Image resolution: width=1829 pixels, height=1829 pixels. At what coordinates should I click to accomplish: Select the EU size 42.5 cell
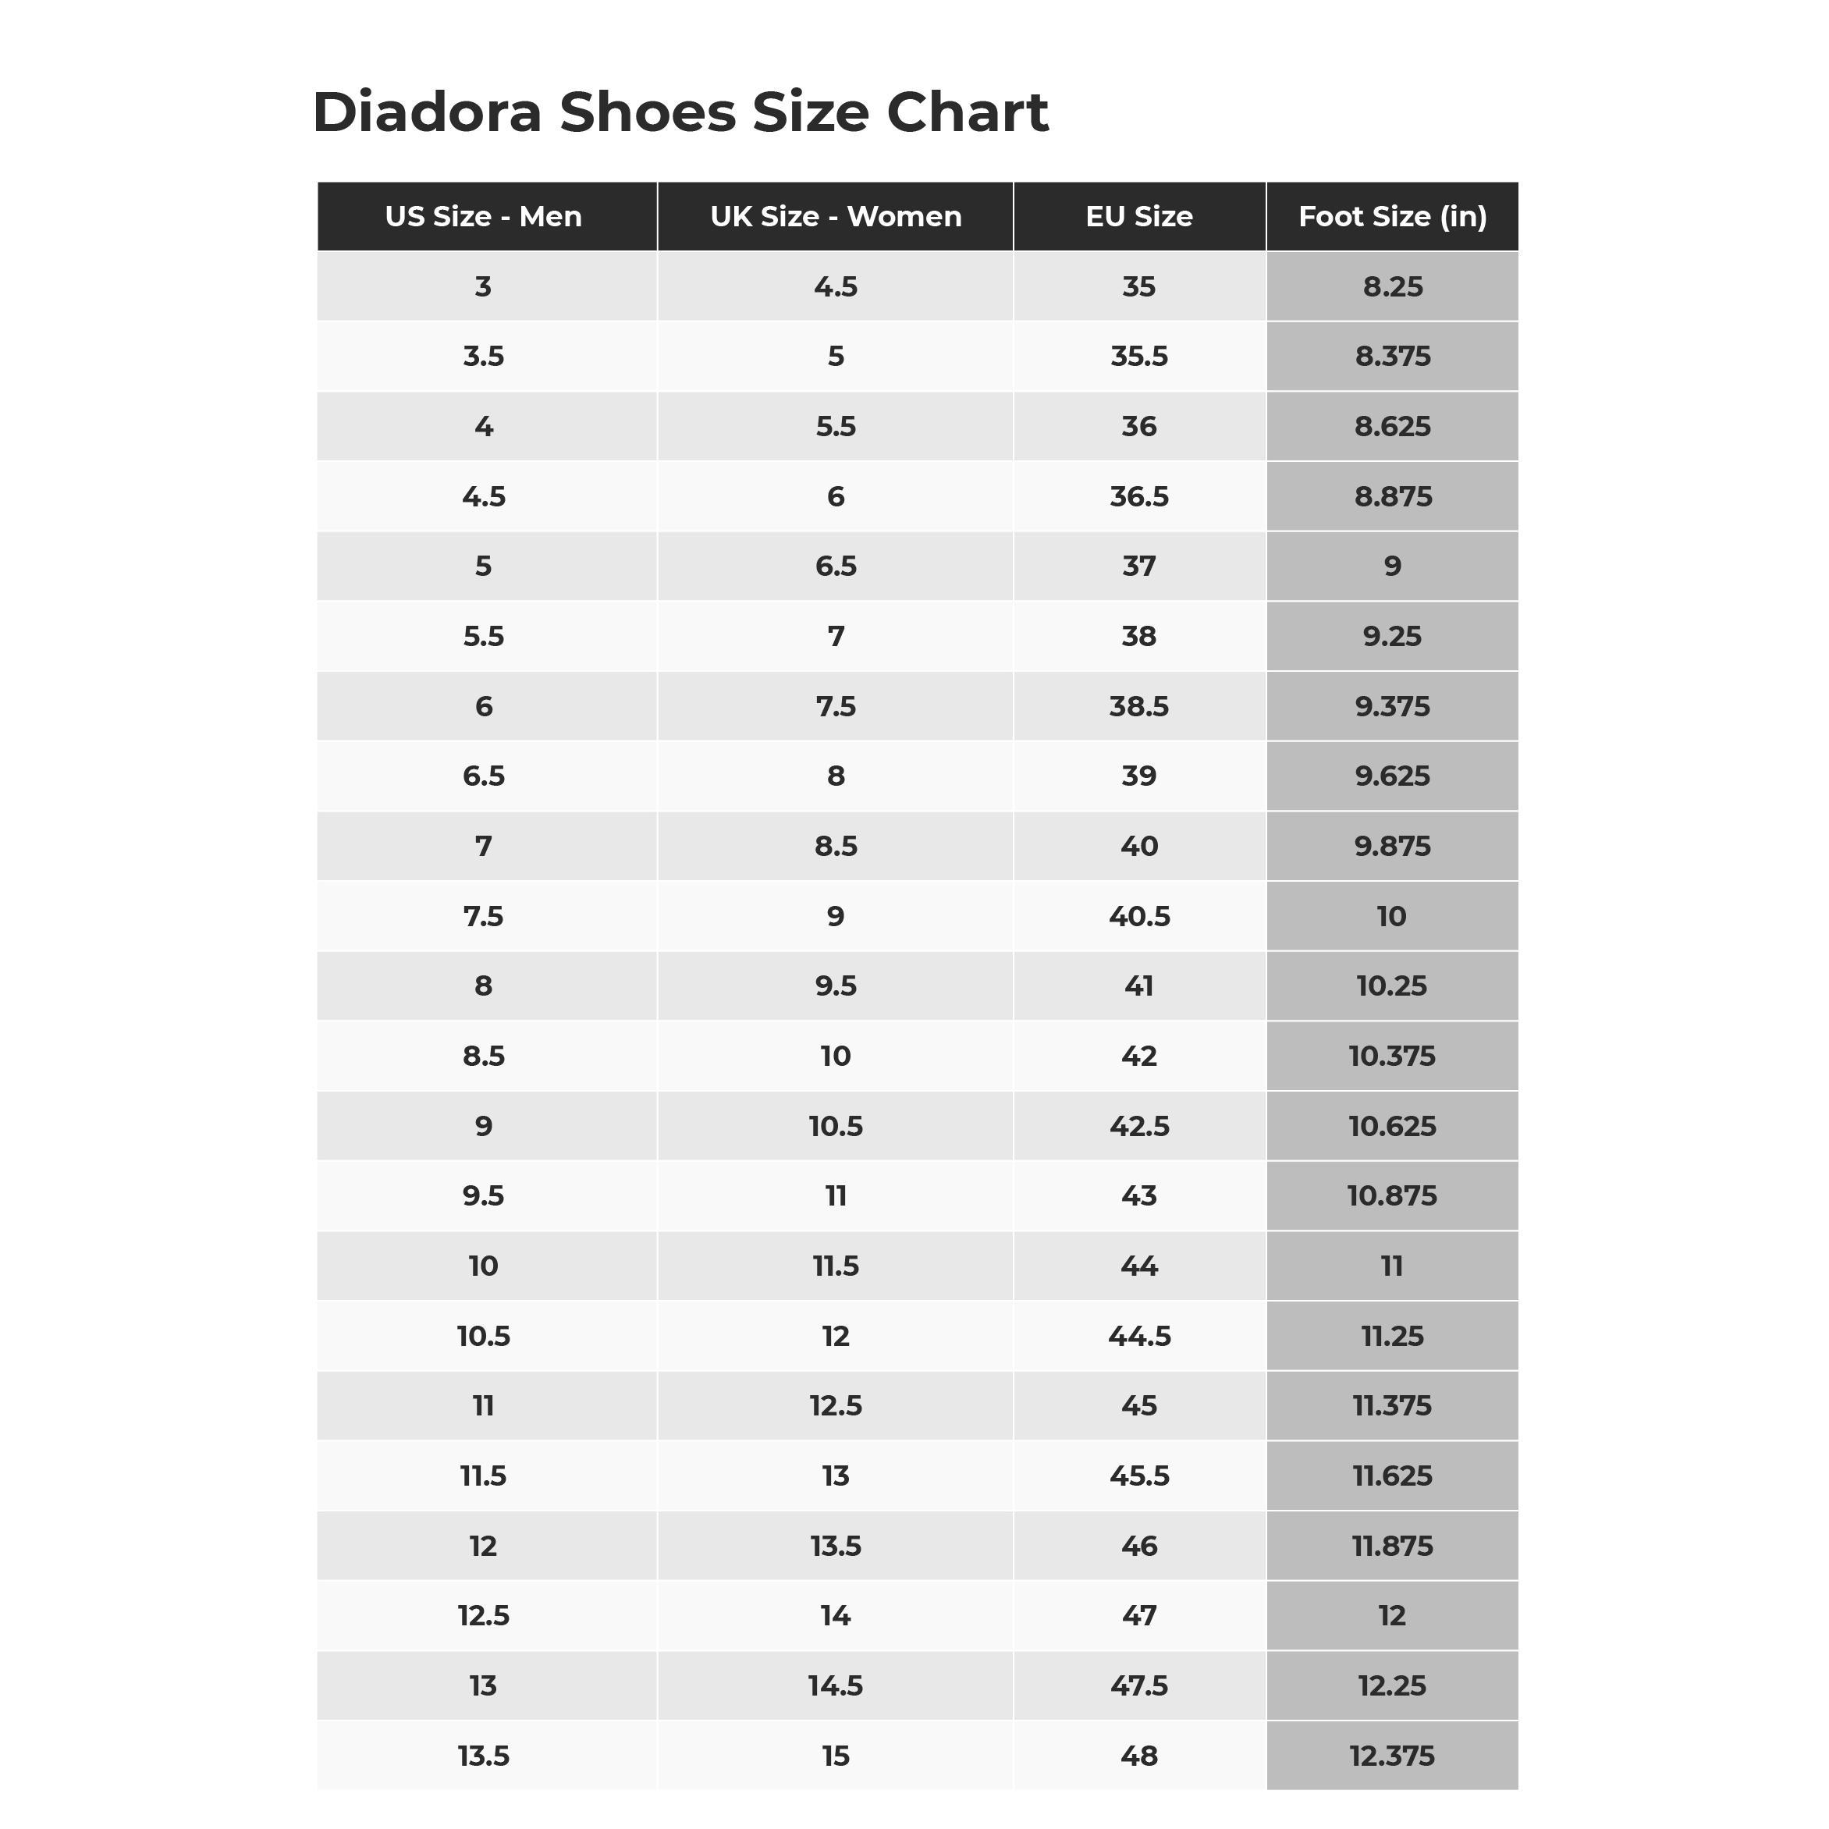tap(1139, 1126)
